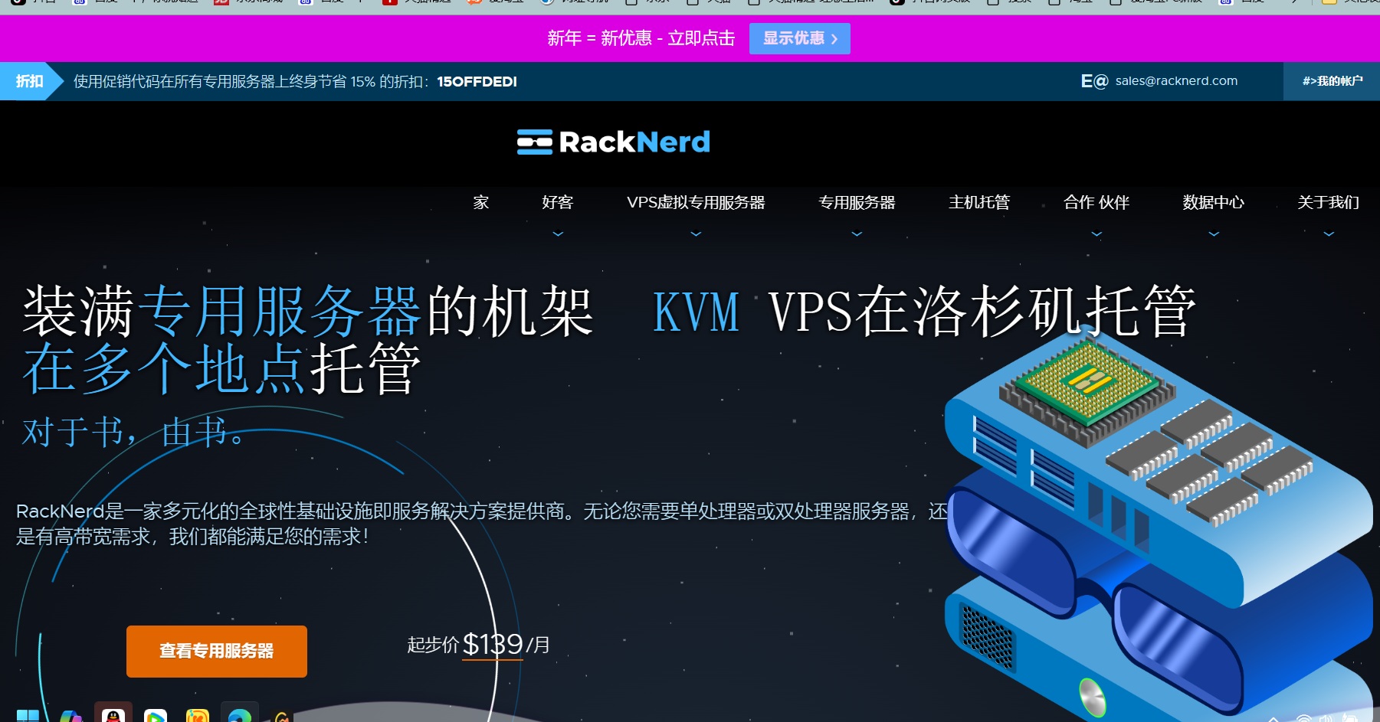Image resolution: width=1380 pixels, height=722 pixels.
Task: Click the sales@racknerd.com email link
Action: click(1176, 81)
